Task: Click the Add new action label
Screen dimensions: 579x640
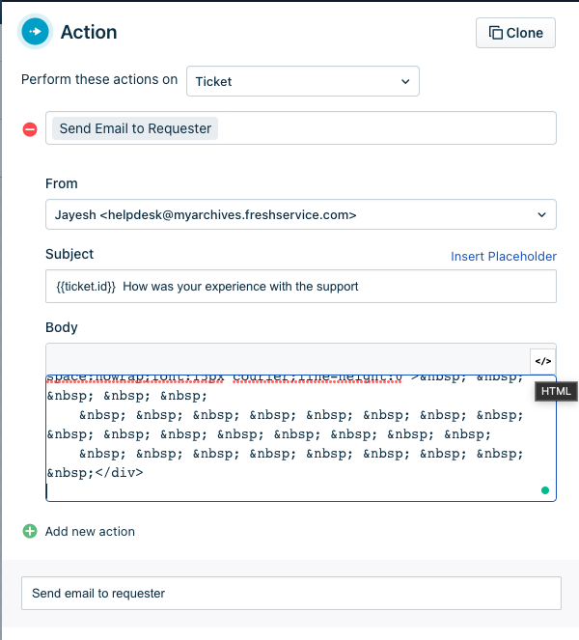Action: [90, 531]
